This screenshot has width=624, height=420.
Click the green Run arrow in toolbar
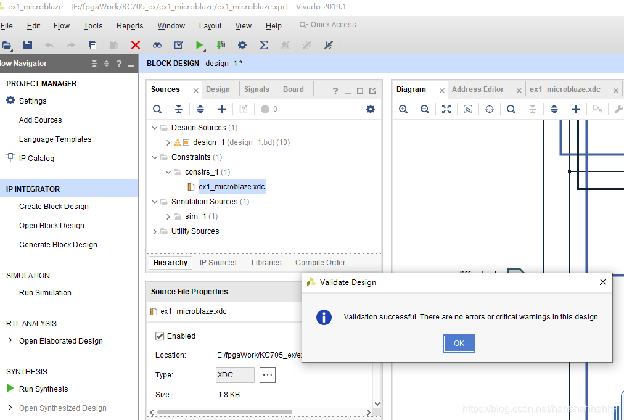pos(200,45)
